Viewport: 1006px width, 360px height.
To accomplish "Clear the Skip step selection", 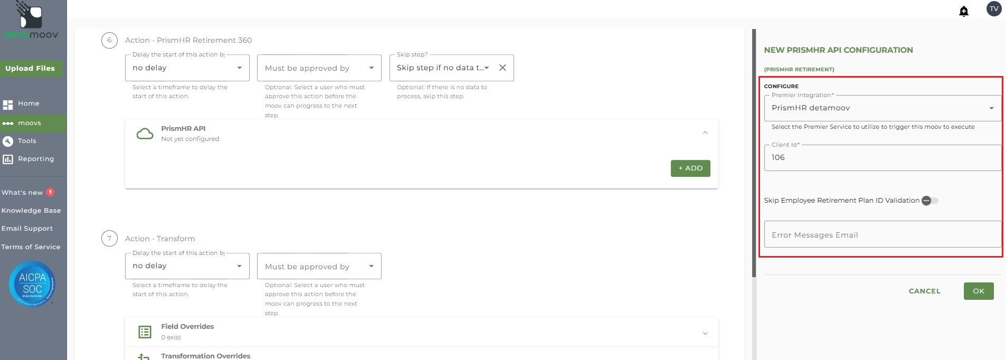I will click(502, 68).
